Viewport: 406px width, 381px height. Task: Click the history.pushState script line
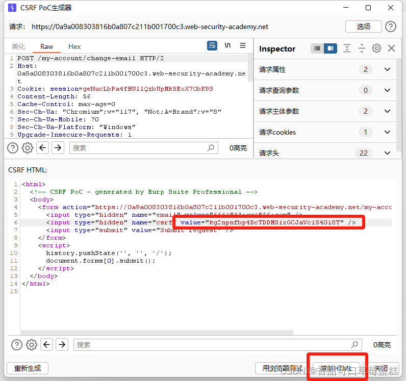point(109,253)
